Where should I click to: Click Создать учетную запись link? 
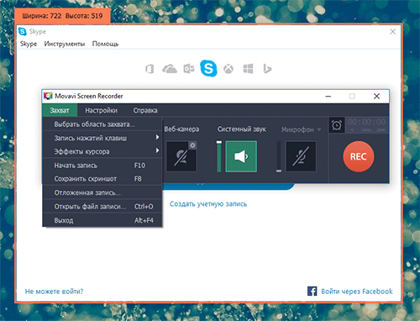[x=208, y=204]
